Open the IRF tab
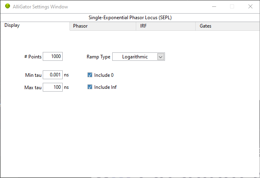The height and width of the screenshot is (178, 260). tap(166, 26)
